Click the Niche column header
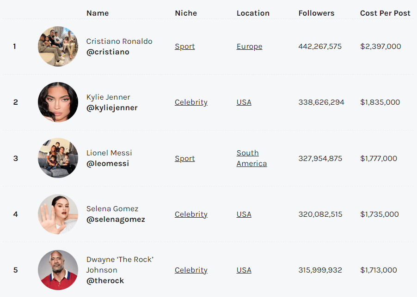This screenshot has height=297, width=417. click(186, 13)
